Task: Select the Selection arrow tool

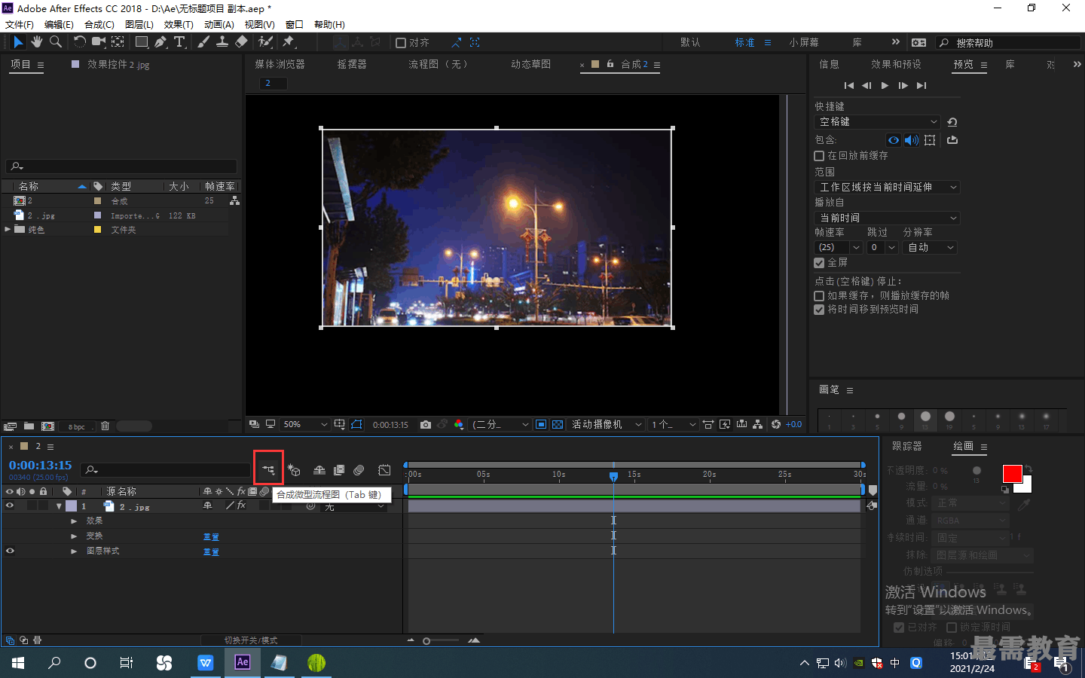Action: click(18, 42)
